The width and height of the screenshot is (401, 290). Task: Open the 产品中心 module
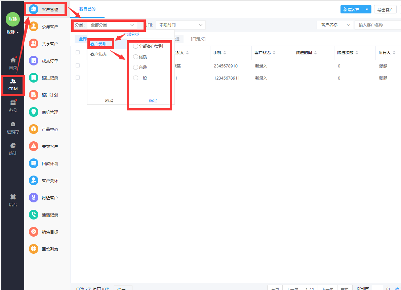tap(46, 129)
